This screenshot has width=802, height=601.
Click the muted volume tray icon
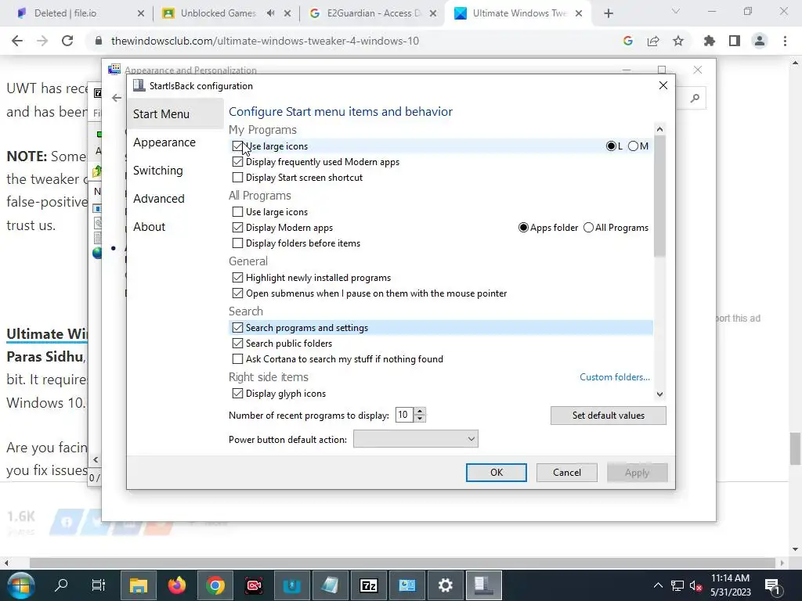point(695,585)
